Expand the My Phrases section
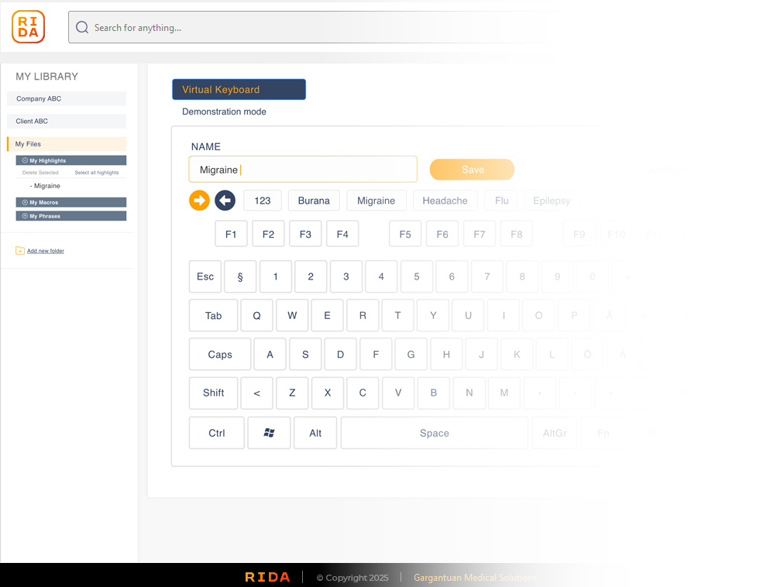 click(25, 216)
